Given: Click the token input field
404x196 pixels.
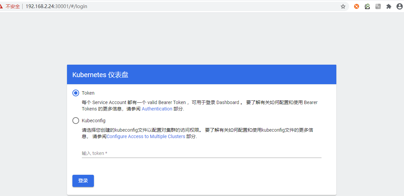Looking at the screenshot, I should coord(201,153).
